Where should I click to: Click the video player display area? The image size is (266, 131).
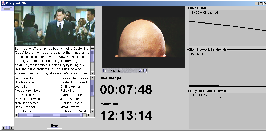click(x=144, y=37)
